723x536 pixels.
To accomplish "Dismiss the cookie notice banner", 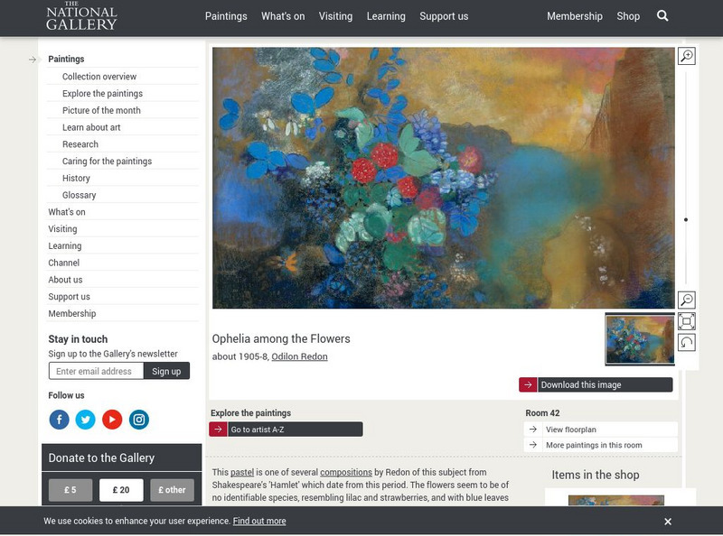I will pyautogui.click(x=668, y=522).
